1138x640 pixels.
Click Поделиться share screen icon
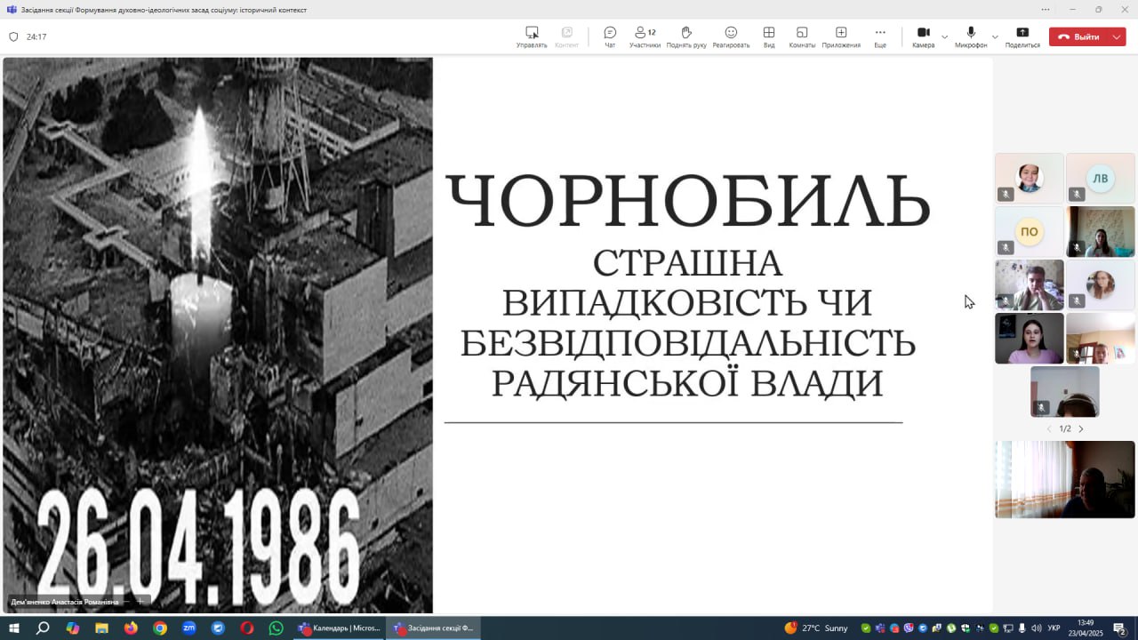(x=1022, y=36)
